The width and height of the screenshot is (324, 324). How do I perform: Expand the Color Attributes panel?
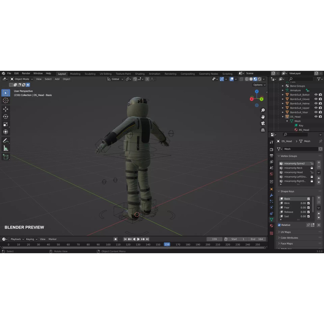(x=279, y=238)
